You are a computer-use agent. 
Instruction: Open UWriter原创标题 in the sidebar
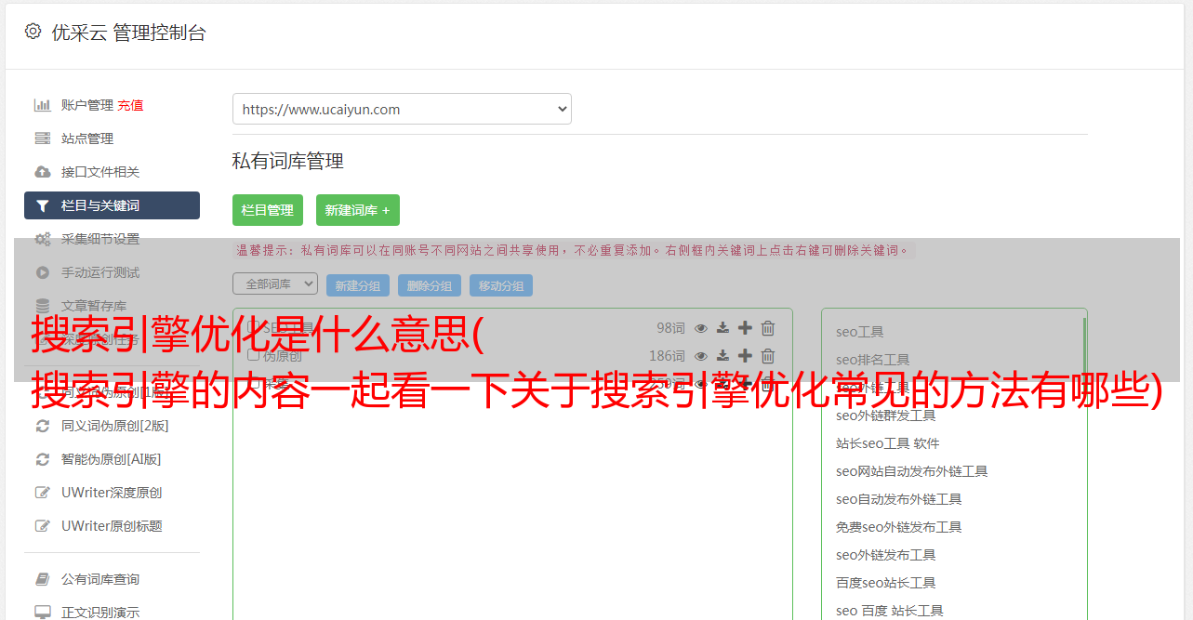[112, 526]
